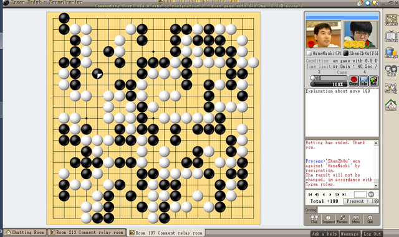Open the Bet Info button

pos(363,81)
